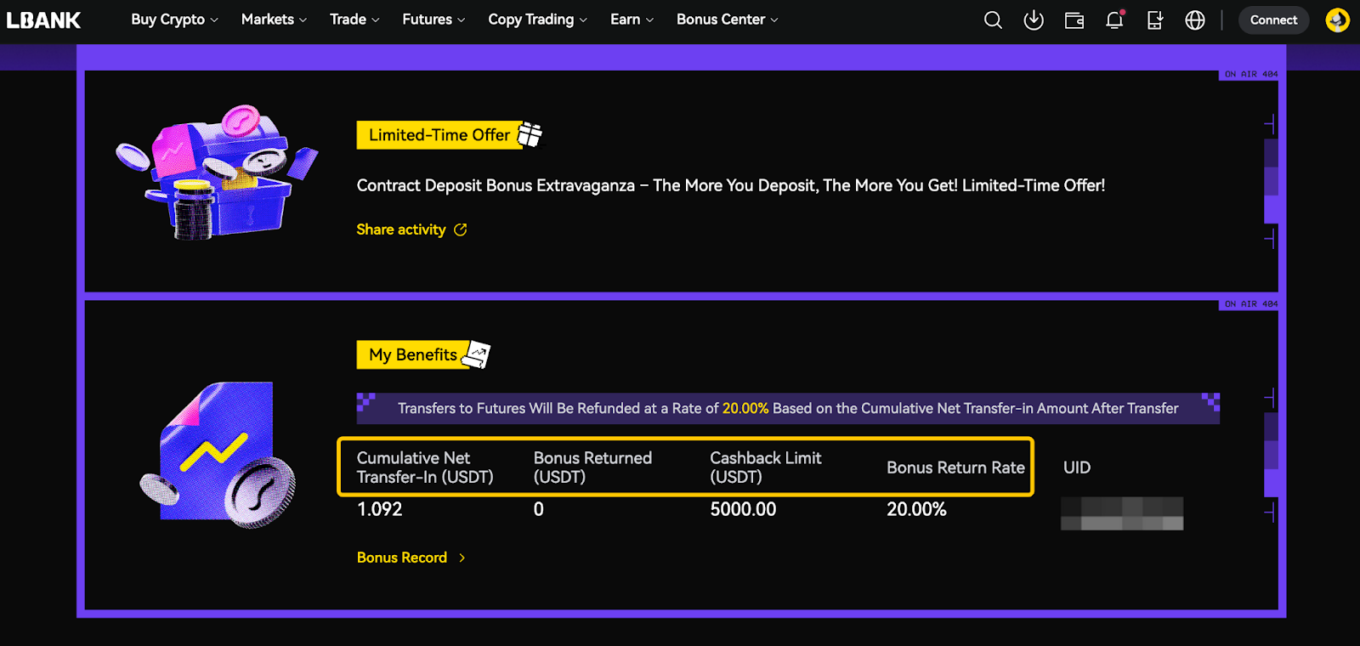
Task: Expand the Trade dropdown menu
Action: [354, 20]
